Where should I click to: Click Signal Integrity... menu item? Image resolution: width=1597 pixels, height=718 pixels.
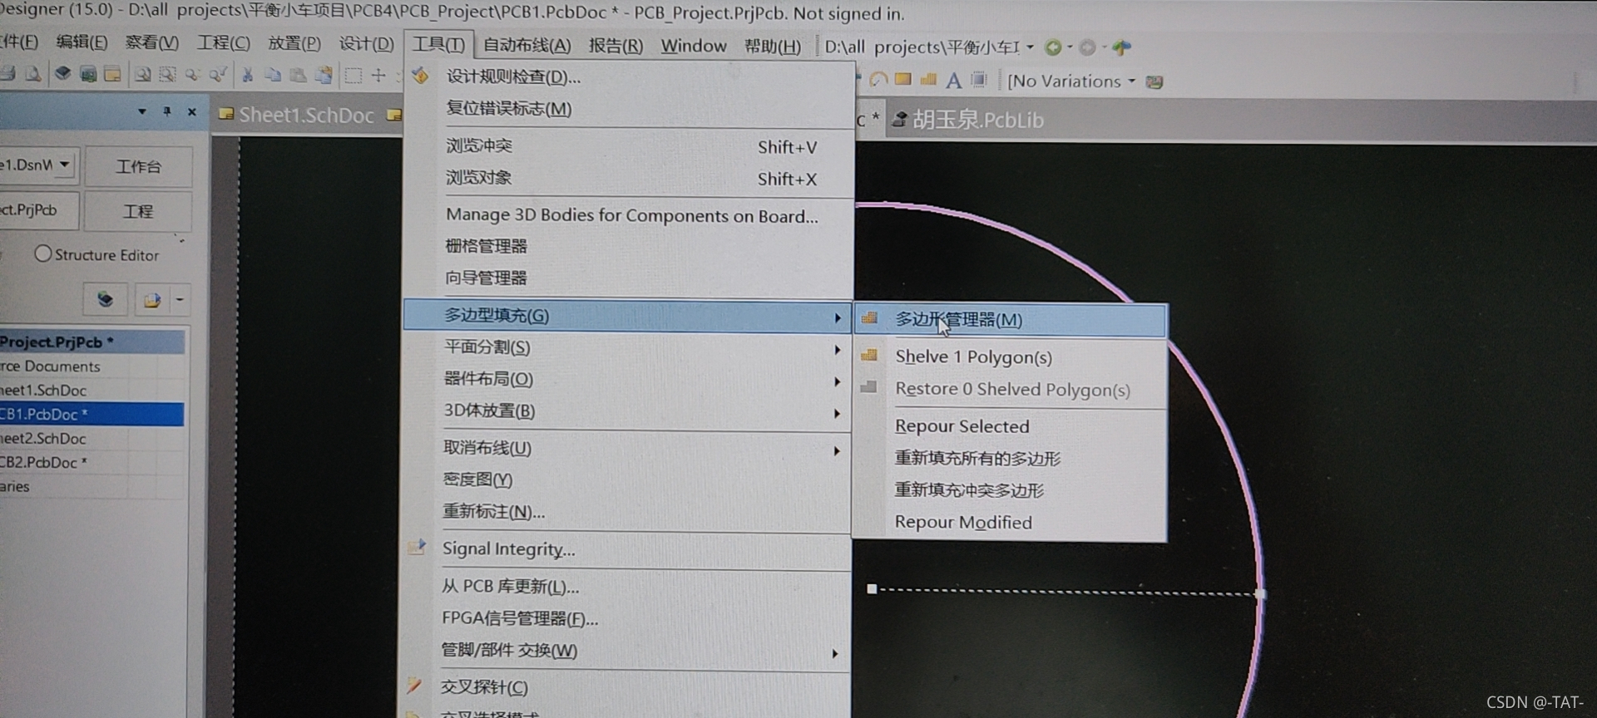627,548
